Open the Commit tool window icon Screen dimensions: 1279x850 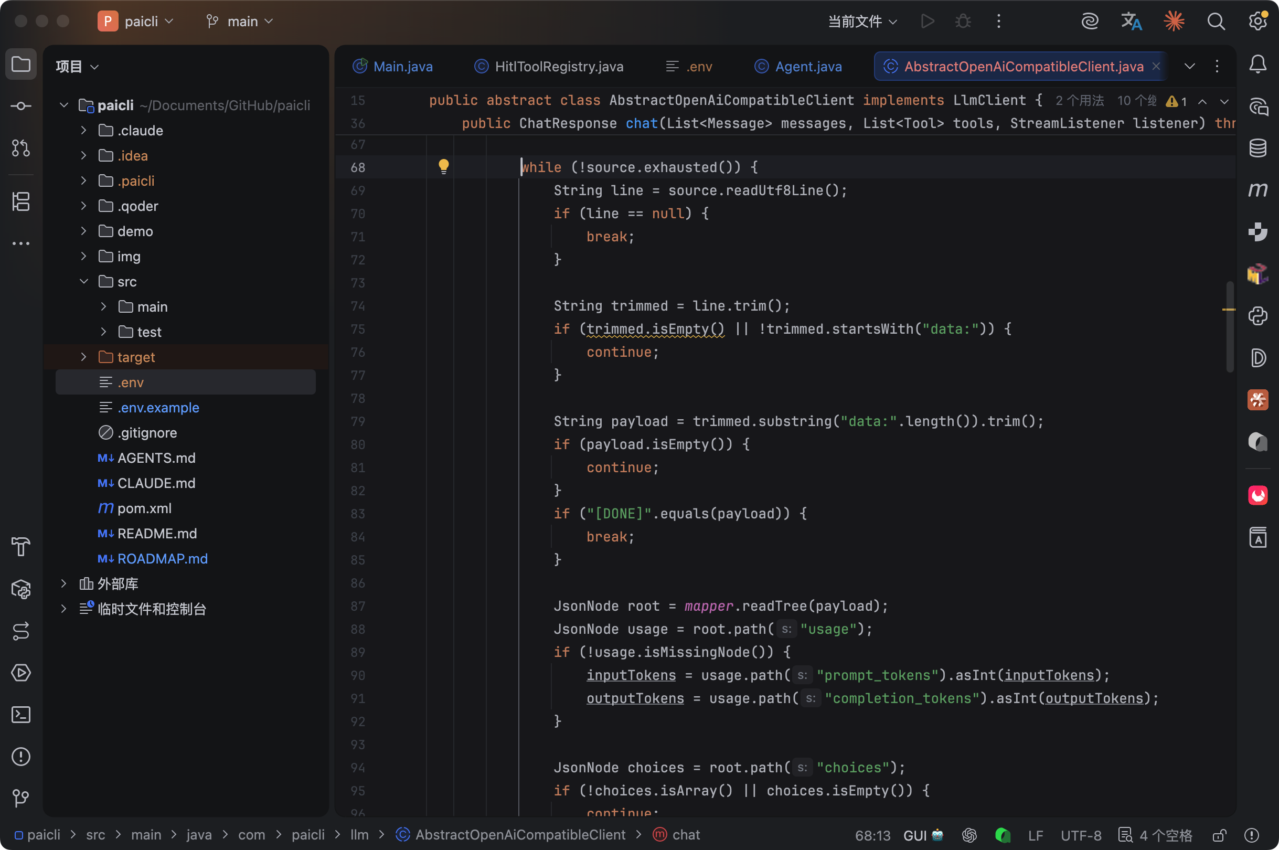20,106
